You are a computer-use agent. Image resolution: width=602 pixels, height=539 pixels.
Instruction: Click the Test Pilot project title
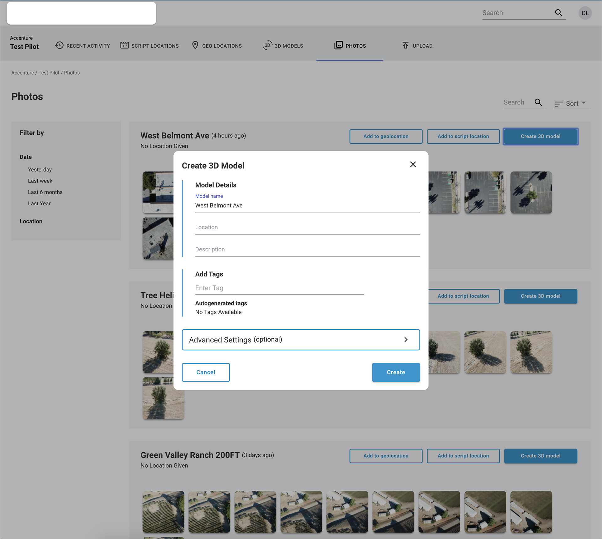pyautogui.click(x=24, y=47)
